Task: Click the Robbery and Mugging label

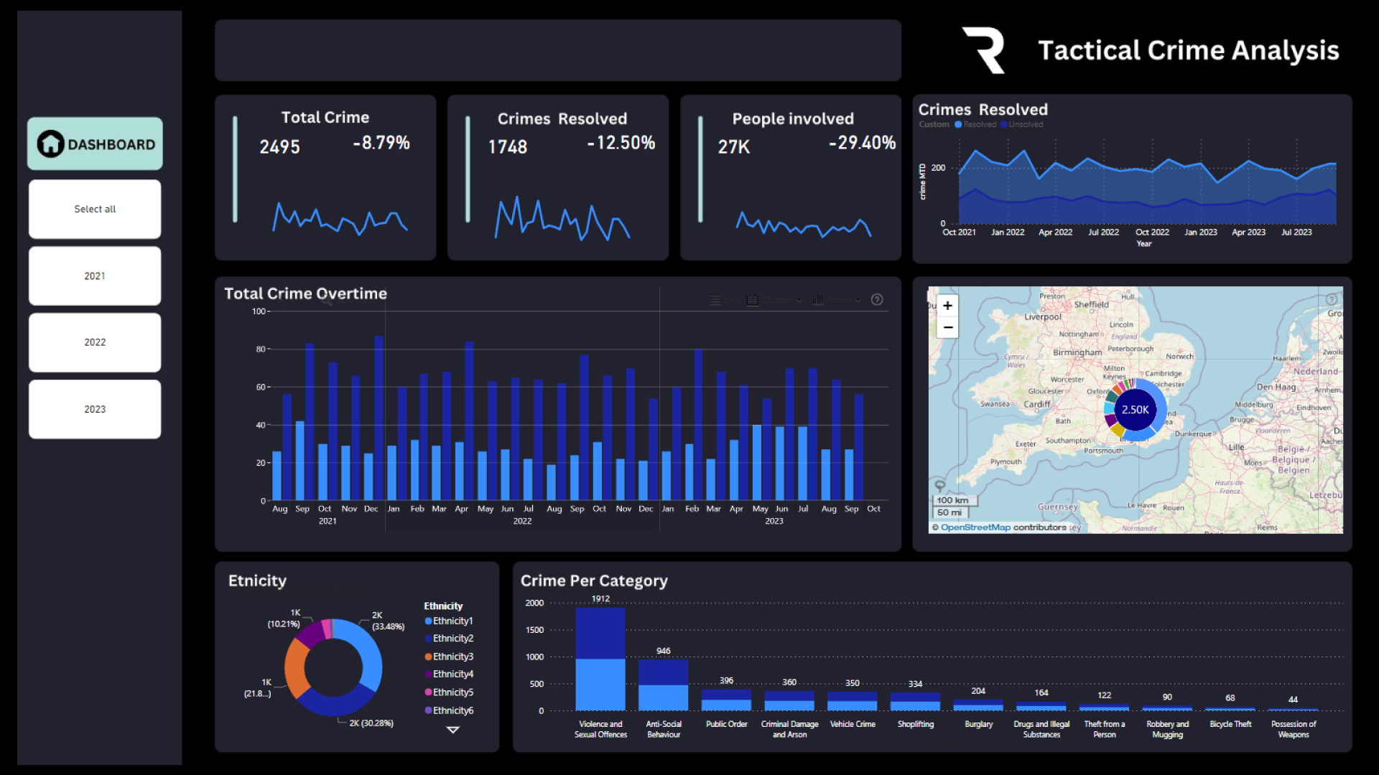Action: pyautogui.click(x=1167, y=729)
